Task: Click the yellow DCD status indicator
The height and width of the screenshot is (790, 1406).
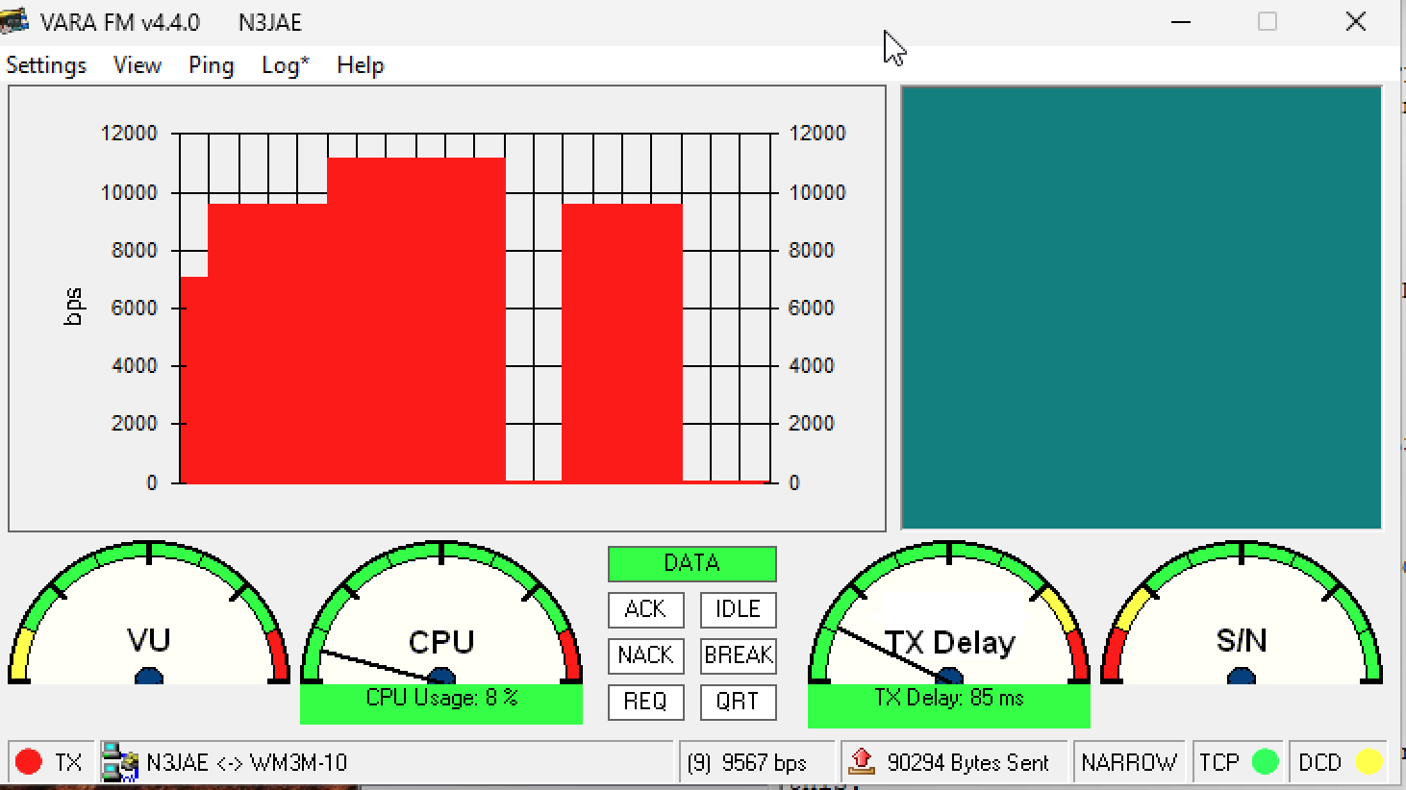Action: (1368, 762)
